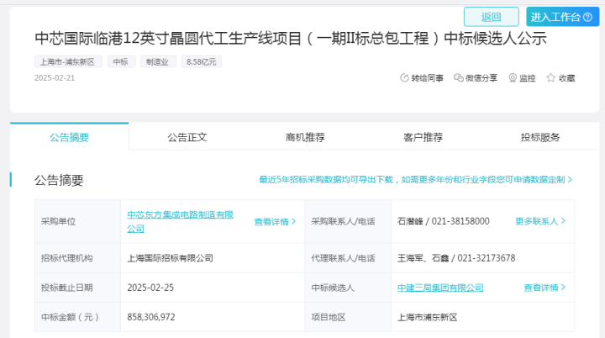Click 查看详情 beside 中标候选人
Image resolution: width=605 pixels, height=338 pixels.
[x=544, y=288]
